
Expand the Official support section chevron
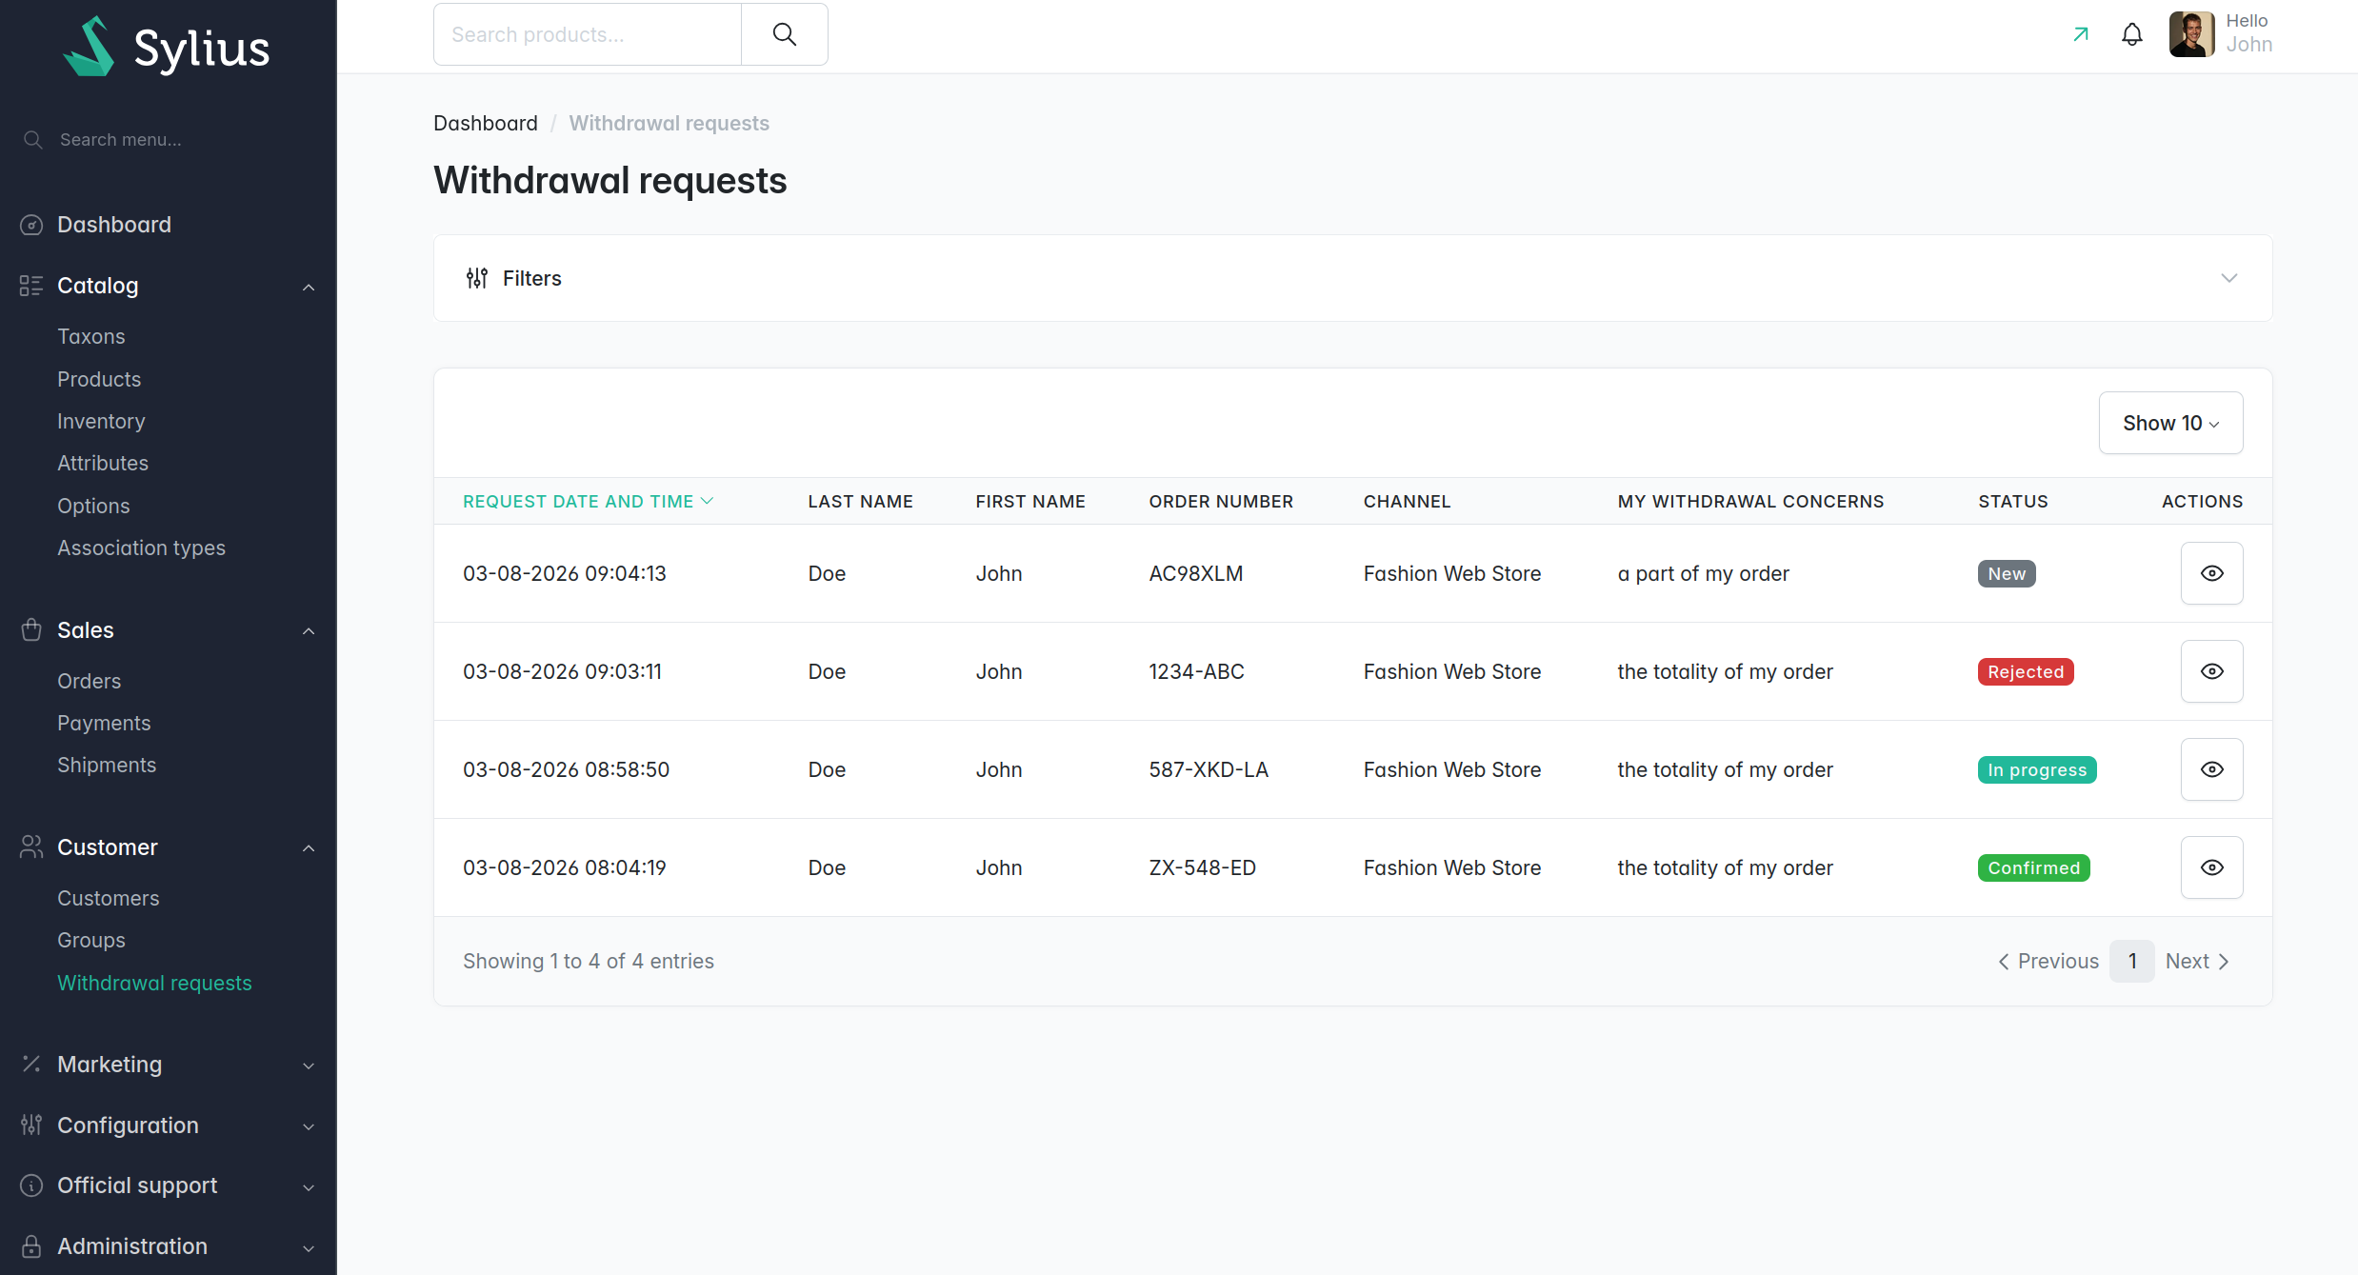click(x=309, y=1186)
